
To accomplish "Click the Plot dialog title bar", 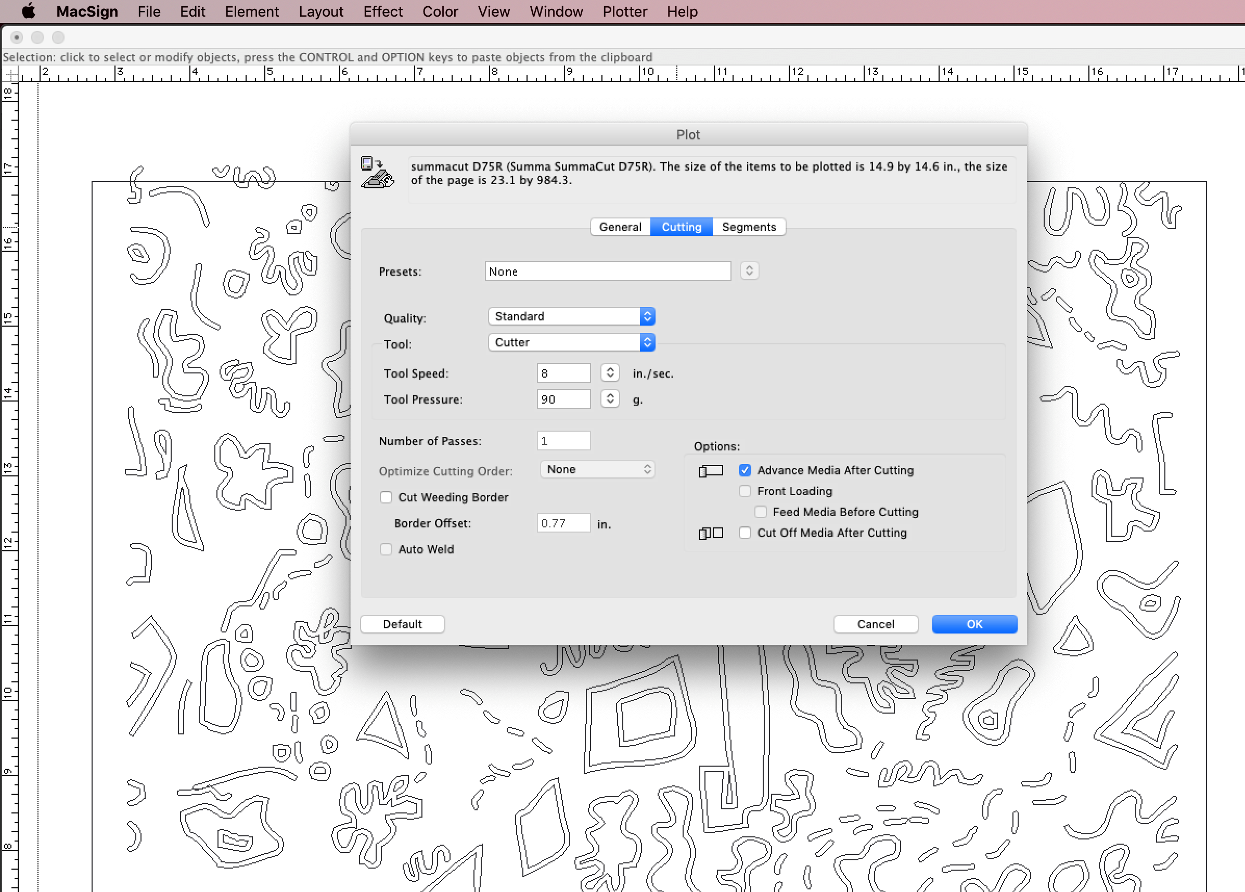I will [x=688, y=135].
